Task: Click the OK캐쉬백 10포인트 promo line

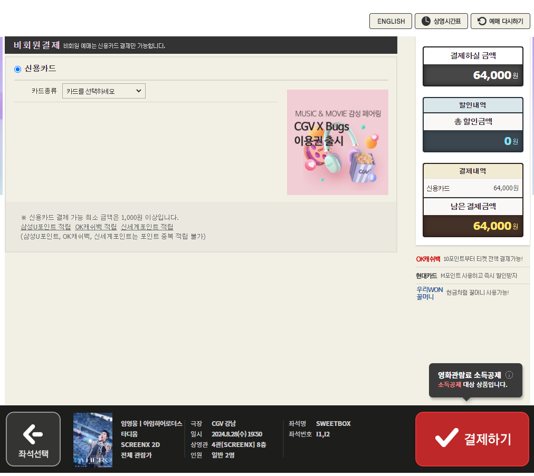Action: [x=469, y=259]
